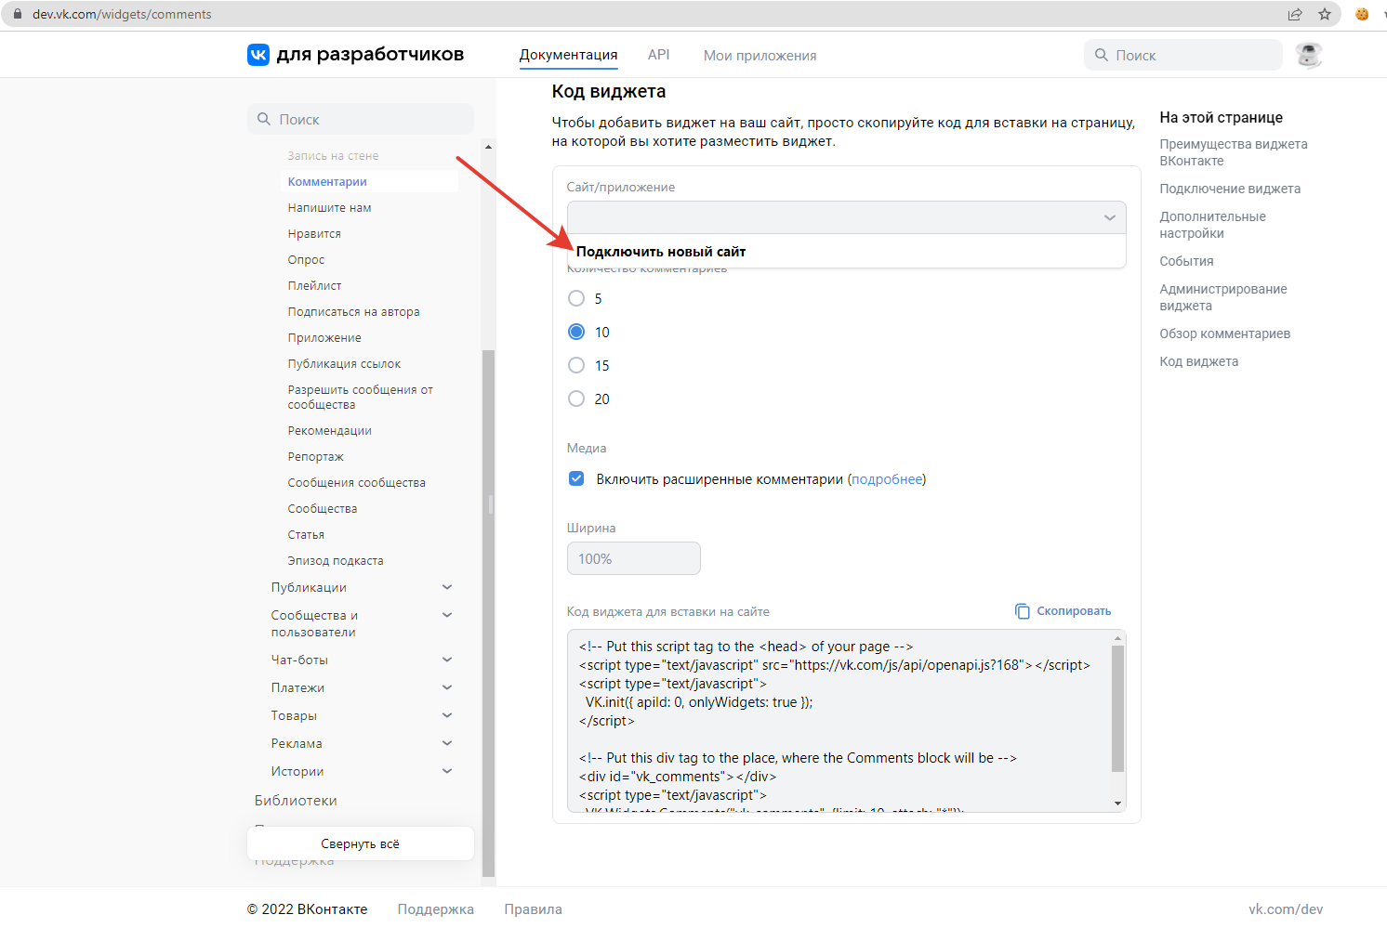
Task: Jump to Дополнительные настройки section
Action: [1212, 225]
